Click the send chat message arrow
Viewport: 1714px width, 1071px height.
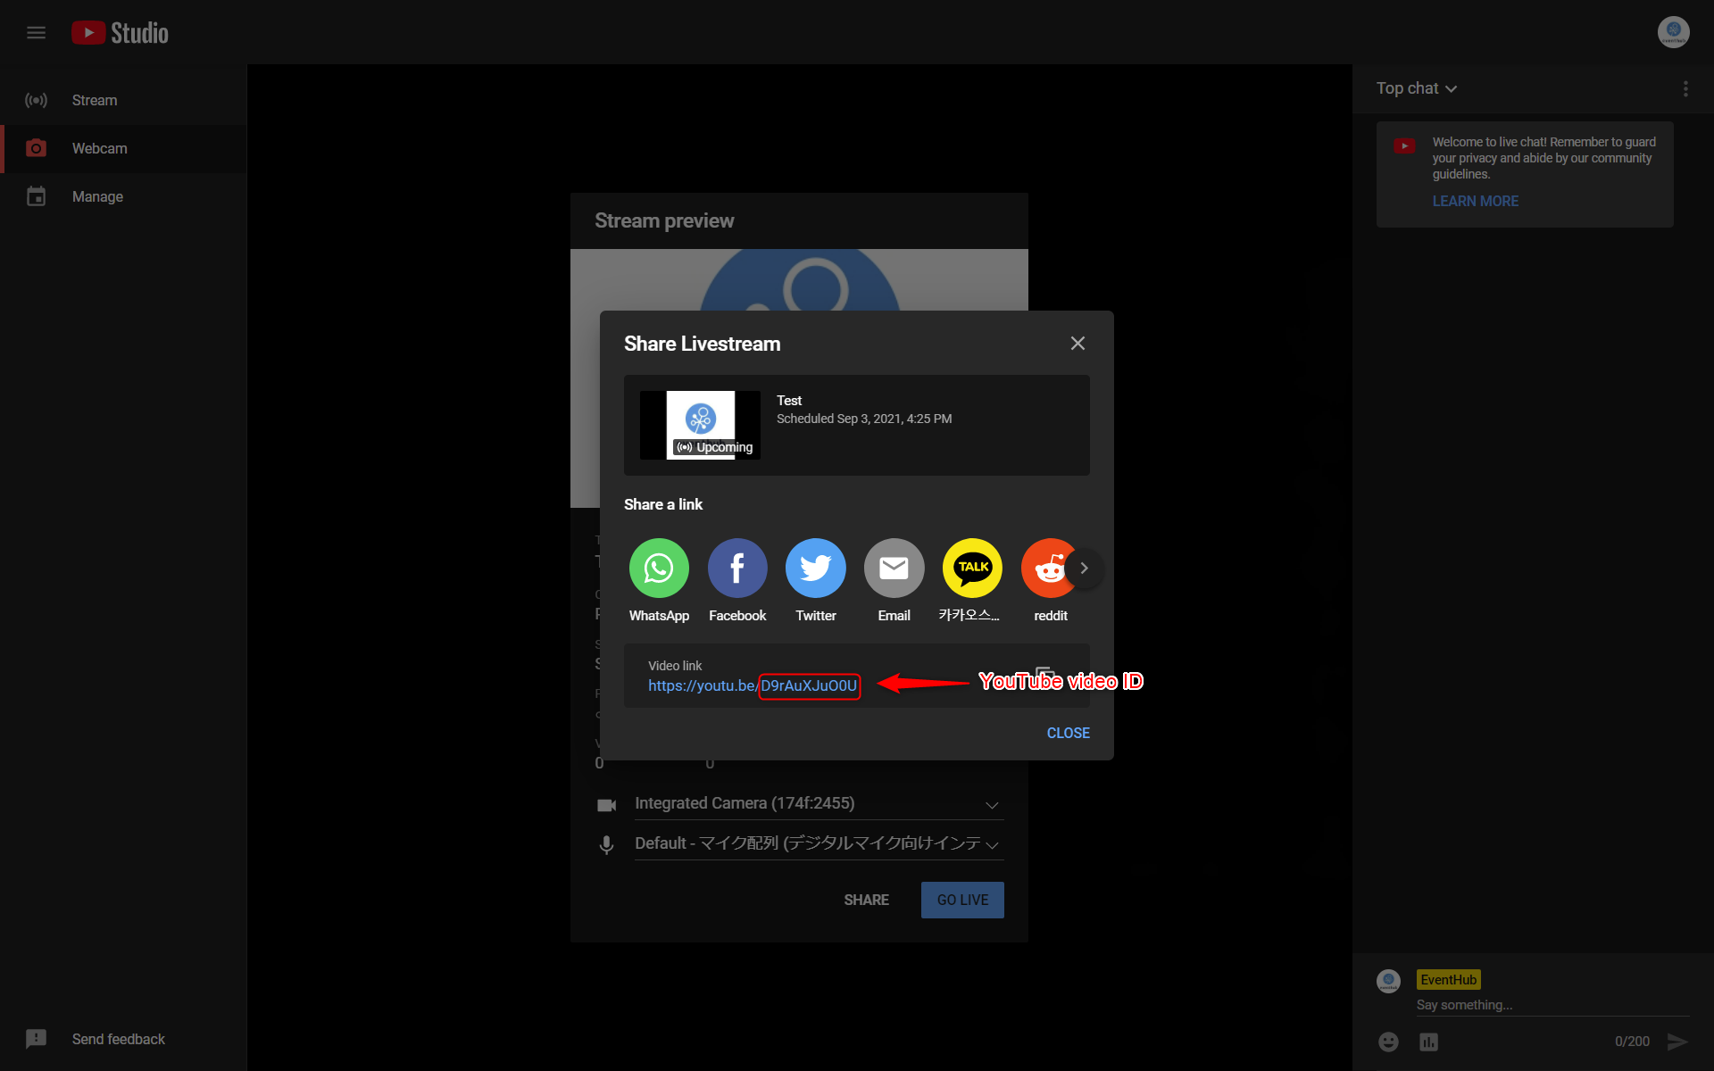(1677, 1042)
